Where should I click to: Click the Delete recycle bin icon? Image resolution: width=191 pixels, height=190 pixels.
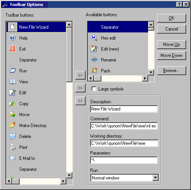(x=12, y=136)
